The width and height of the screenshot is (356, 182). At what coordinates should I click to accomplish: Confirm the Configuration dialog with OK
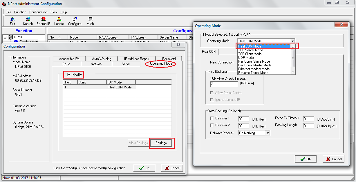coord(144,168)
